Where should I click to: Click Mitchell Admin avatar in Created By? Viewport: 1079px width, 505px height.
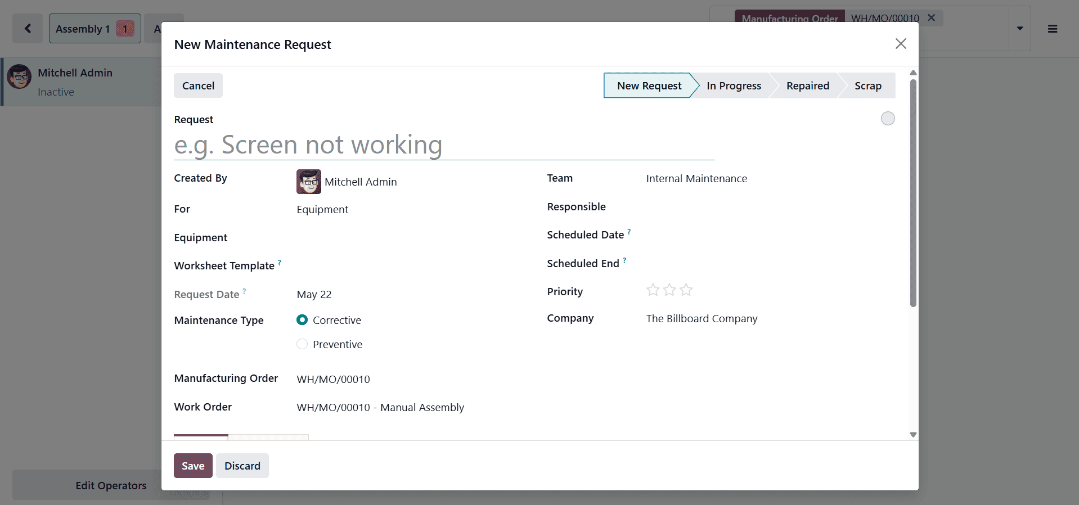pyautogui.click(x=309, y=182)
